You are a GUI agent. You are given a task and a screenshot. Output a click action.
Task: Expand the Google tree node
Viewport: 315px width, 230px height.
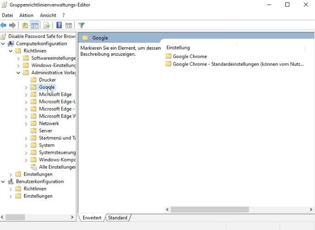[x=26, y=87]
